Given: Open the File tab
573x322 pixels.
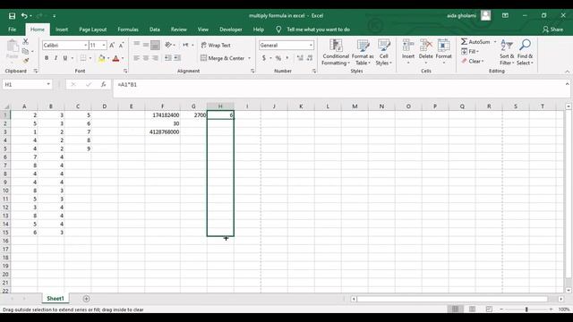Looking at the screenshot, I should click(12, 30).
